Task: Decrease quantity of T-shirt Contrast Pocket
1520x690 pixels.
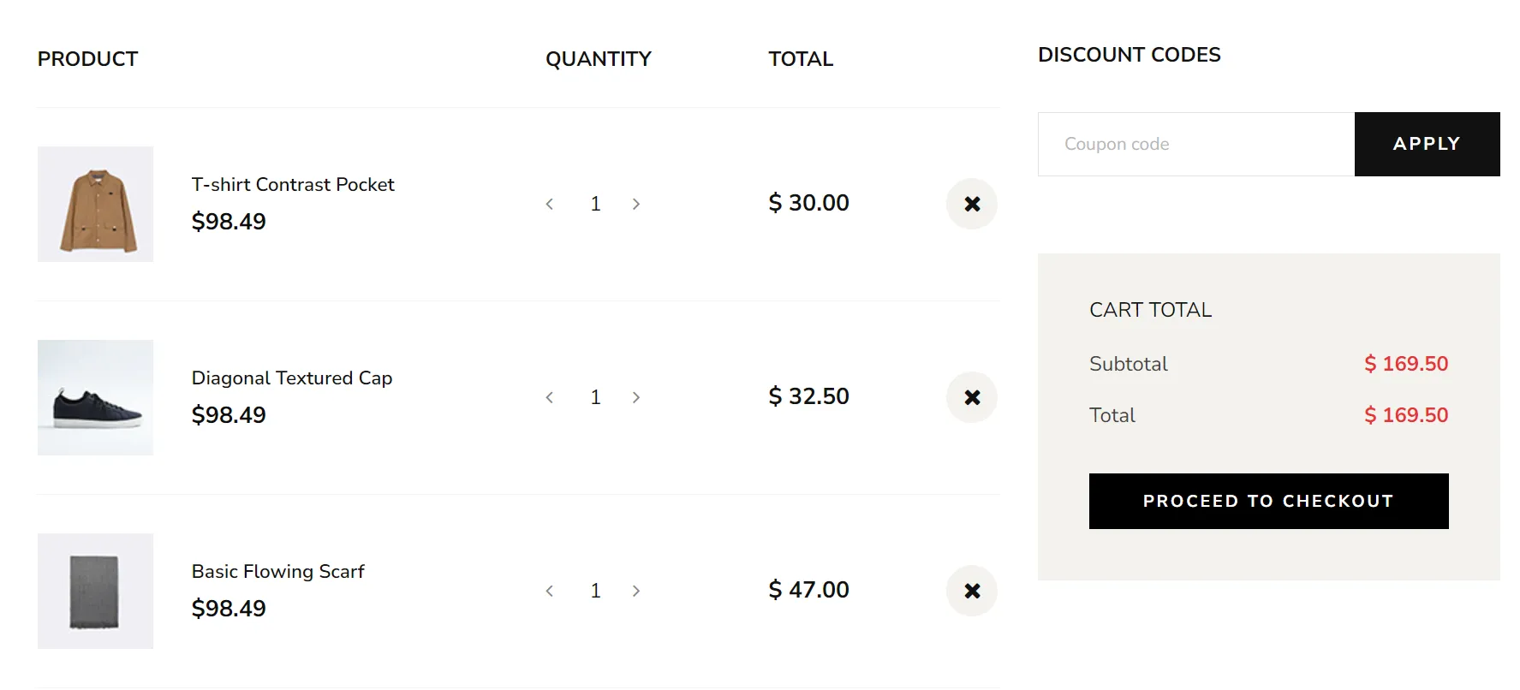Action: click(x=550, y=204)
